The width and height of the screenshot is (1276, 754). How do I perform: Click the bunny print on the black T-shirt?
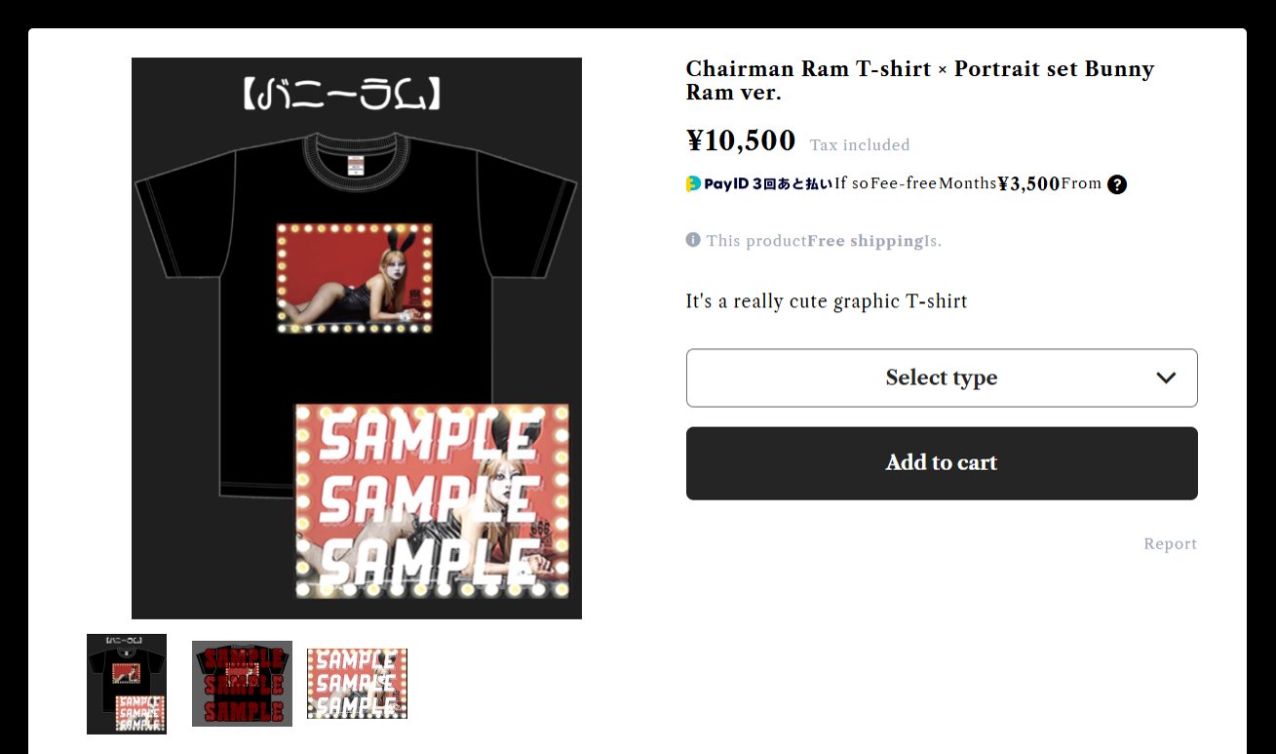coord(354,279)
